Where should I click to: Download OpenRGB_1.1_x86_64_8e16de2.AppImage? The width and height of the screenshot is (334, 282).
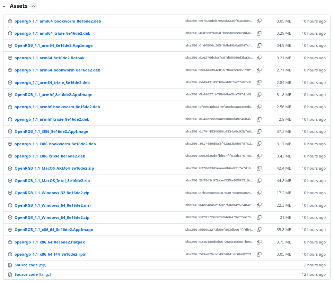click(54, 230)
